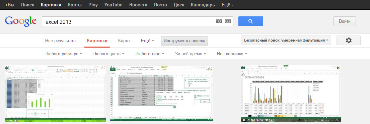Image resolution: width=370 pixels, height=124 pixels.
Task: Switch to Карты results tab
Action: tap(124, 41)
